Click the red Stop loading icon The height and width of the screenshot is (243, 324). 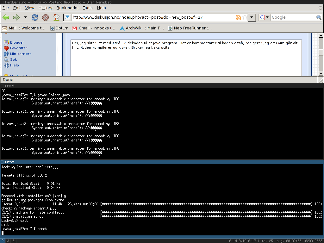click(46, 17)
